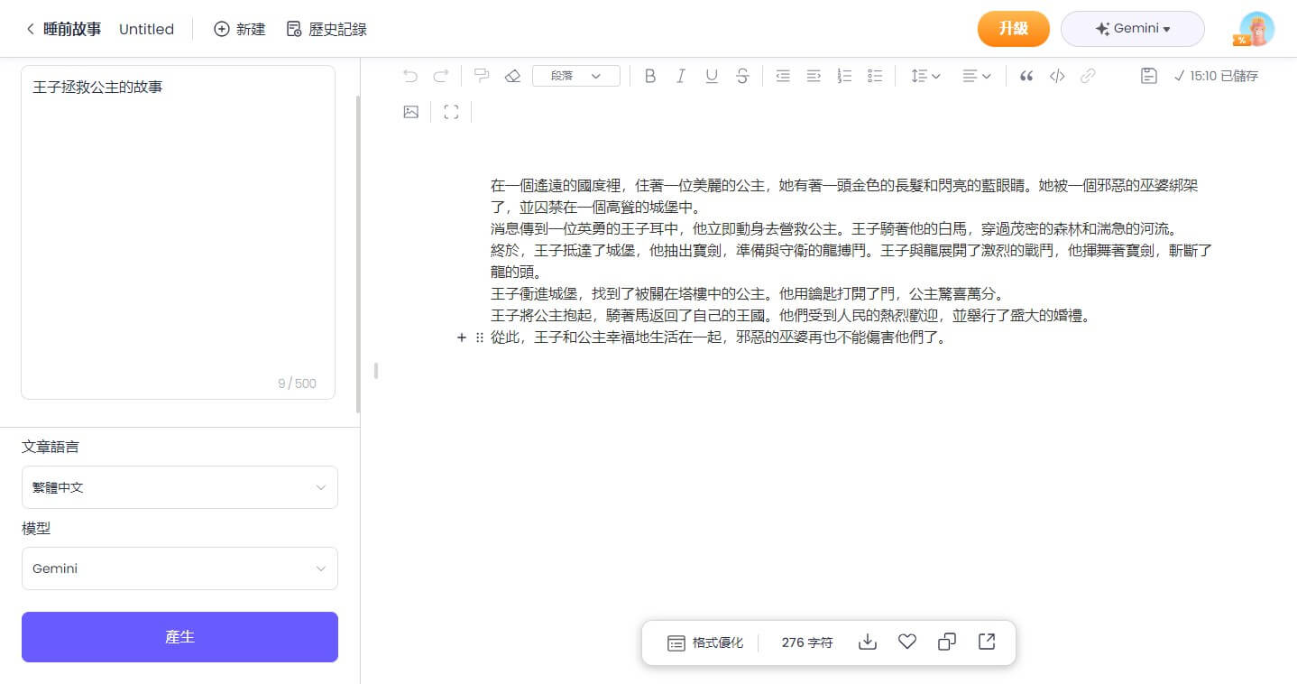
Task: Select the format painter tool
Action: (x=482, y=76)
